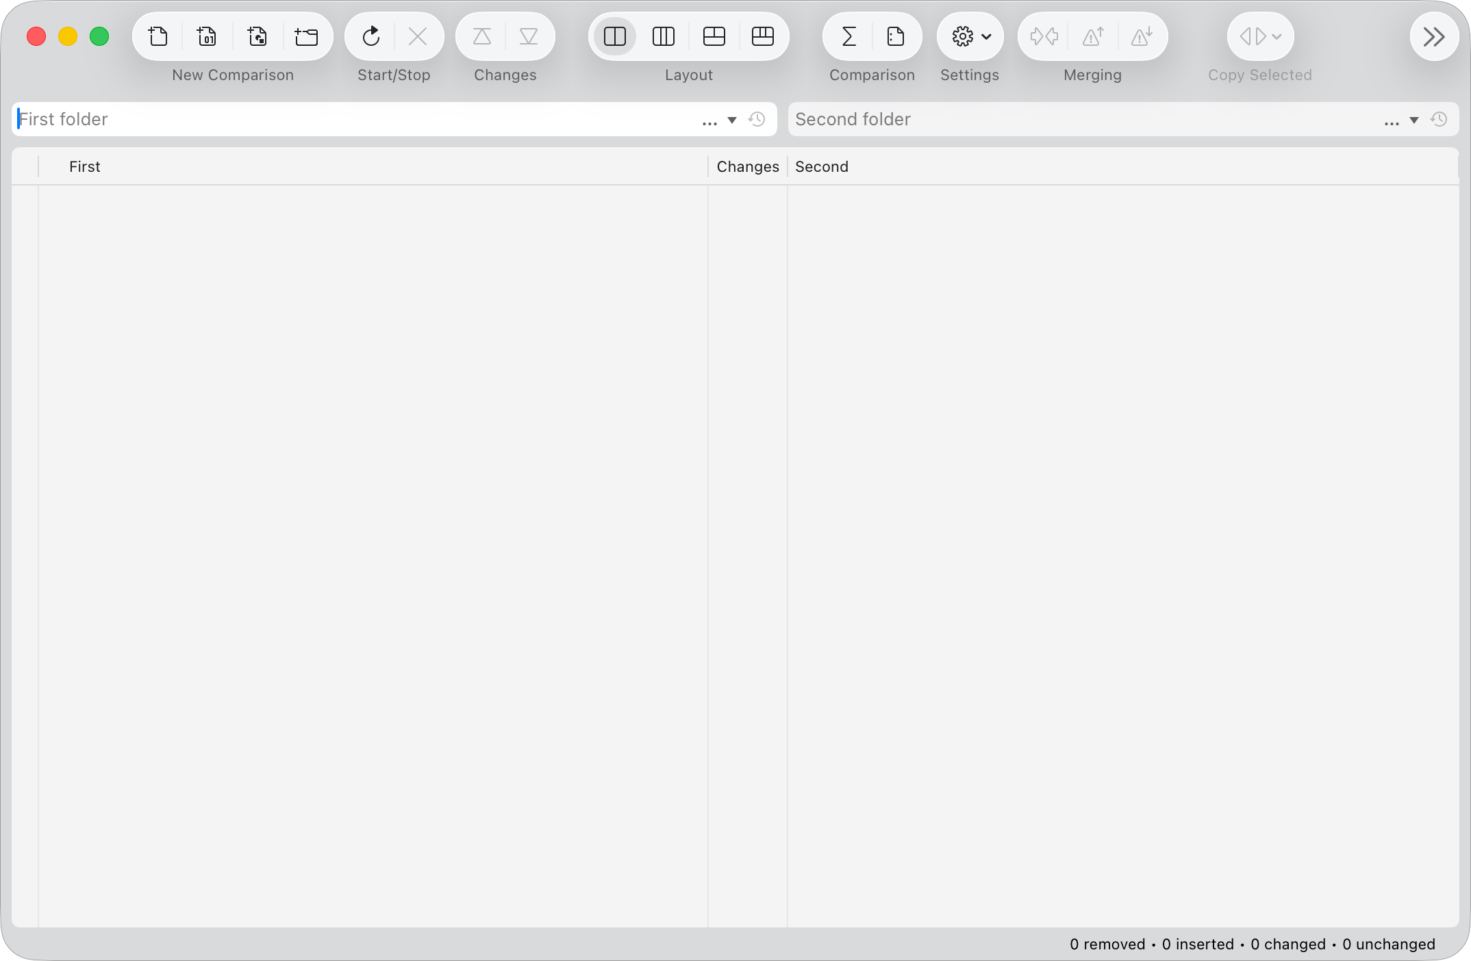
Task: Open the Copy Selected dropdown
Action: (x=1261, y=36)
